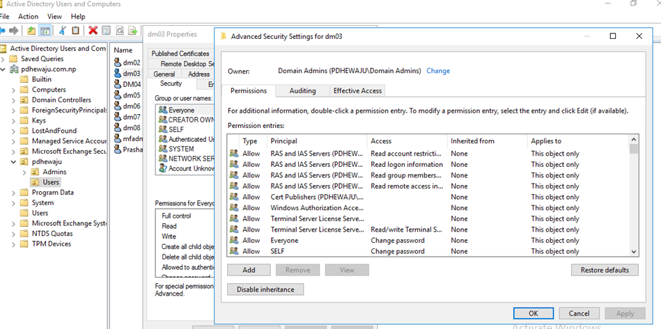Click the Keys folder icon in tree
This screenshot has height=329, width=661.
tap(24, 120)
